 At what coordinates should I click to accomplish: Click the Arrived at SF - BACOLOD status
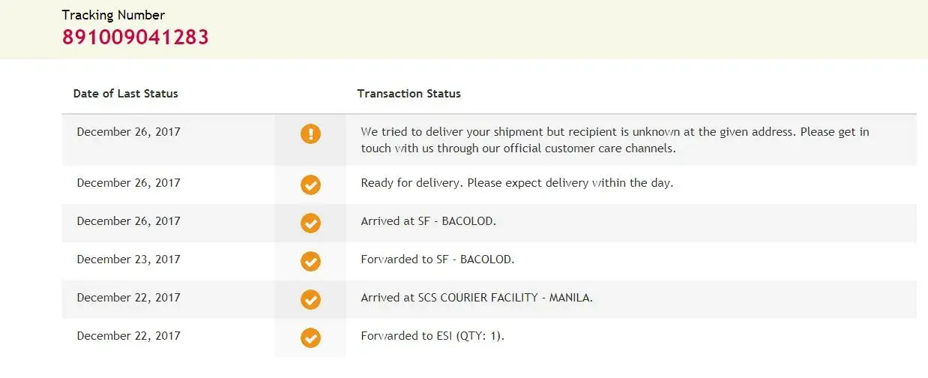click(429, 221)
